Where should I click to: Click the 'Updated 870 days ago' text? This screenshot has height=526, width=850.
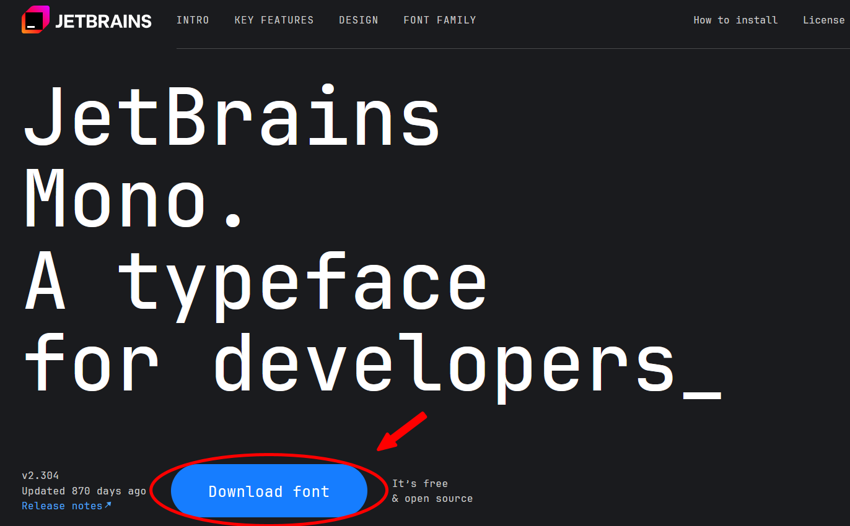[84, 491]
